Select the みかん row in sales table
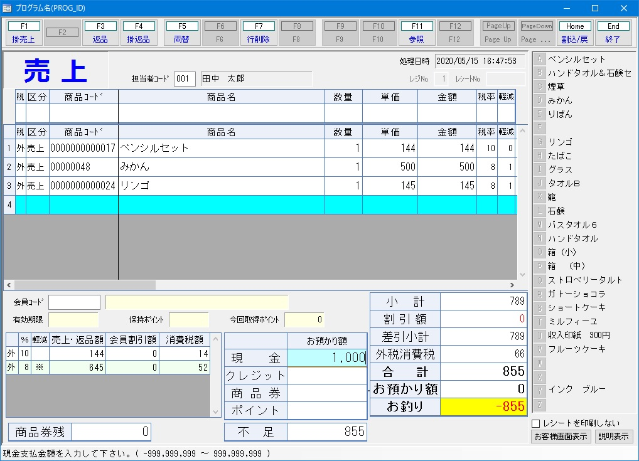Viewport: 639px width, 461px height. coord(221,167)
